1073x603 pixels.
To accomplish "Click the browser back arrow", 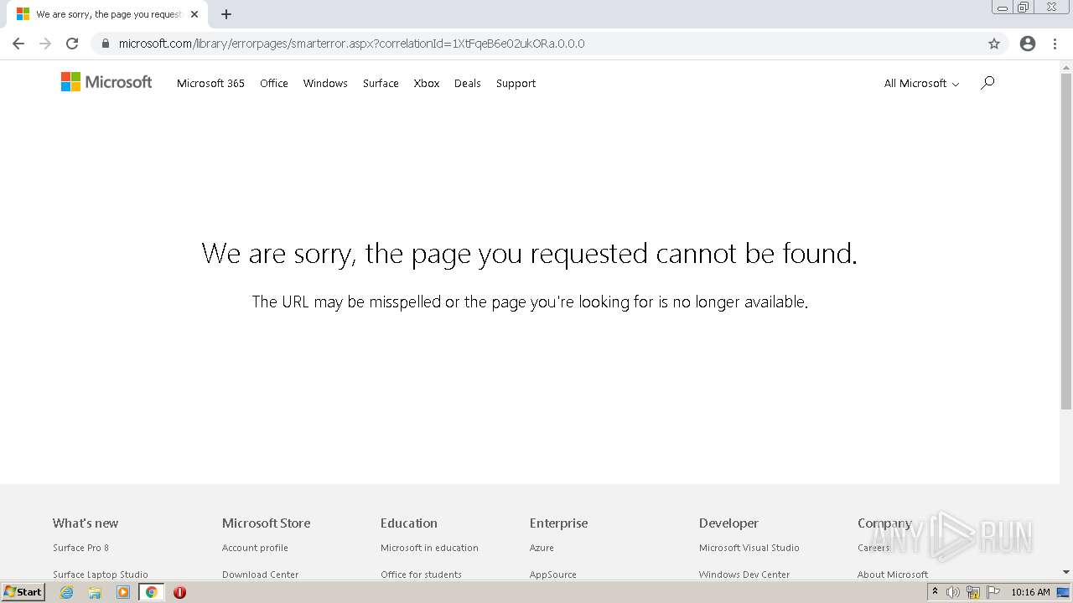I will point(18,44).
